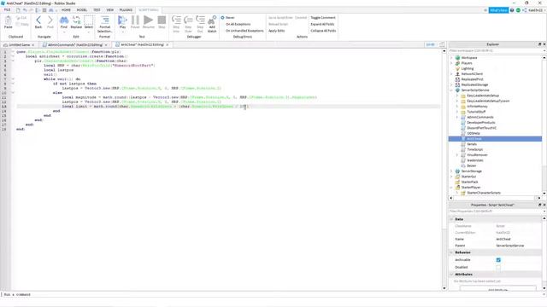This screenshot has width=547, height=307.
Task: Select Lighting in Explorer
Action: [x=468, y=68]
